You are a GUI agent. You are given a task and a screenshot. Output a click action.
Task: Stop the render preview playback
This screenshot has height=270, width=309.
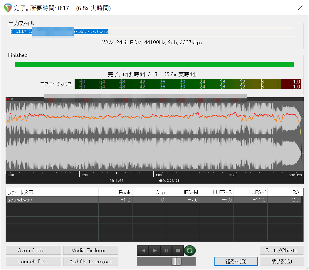coord(178,251)
